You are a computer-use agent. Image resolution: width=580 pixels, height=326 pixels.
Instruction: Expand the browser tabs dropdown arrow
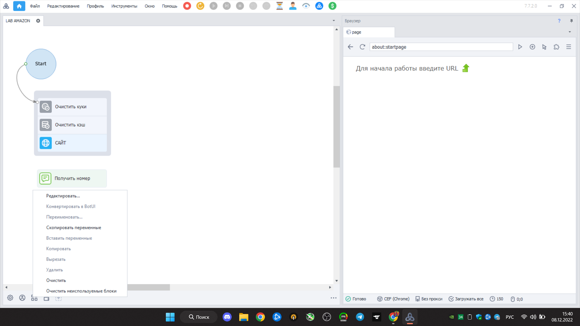(x=570, y=32)
